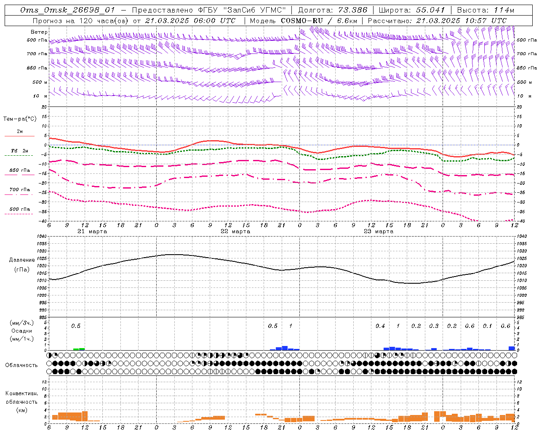The image size is (539, 431).
Task: Click the Td 2м dew point legend entry
Action: tap(19, 151)
